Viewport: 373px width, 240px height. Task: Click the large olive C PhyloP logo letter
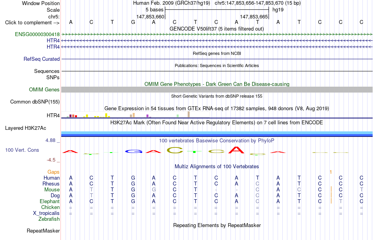tap(175, 150)
